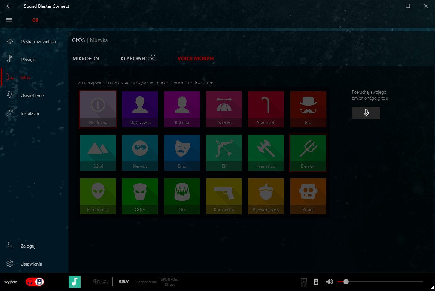This screenshot has height=291, width=435.
Task: Select the Staruszek voice preset
Action: tap(266, 109)
